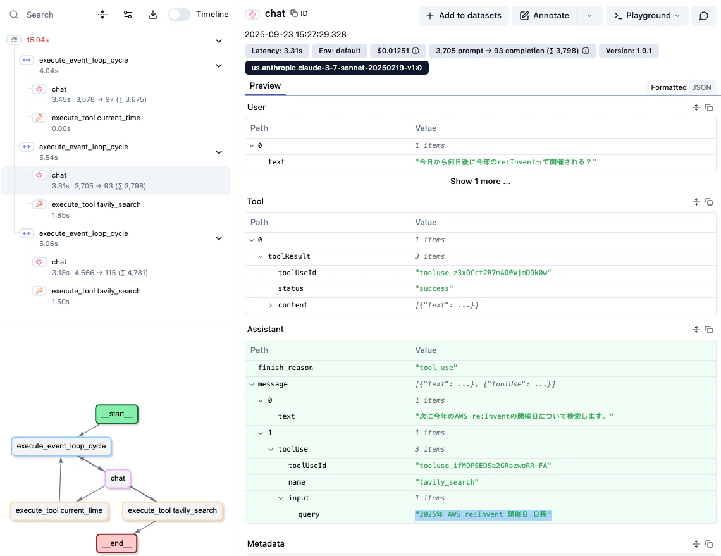
Task: Collapse the toolResult row
Action: [x=261, y=257]
